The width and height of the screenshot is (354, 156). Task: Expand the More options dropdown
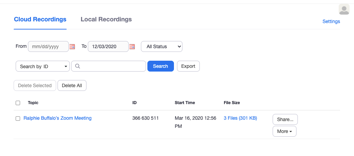pyautogui.click(x=284, y=131)
